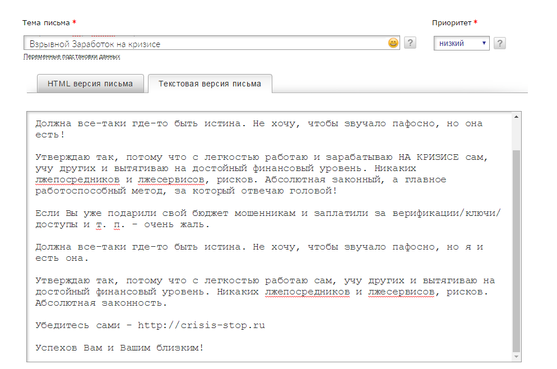Click help icon next to subject field

410,43
